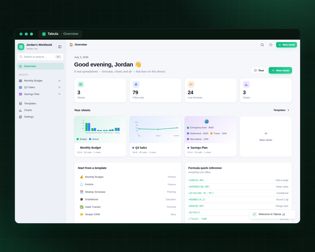The image size is (315, 252).
Task: Click the Actual blue legend swatch
Action: coord(90,139)
